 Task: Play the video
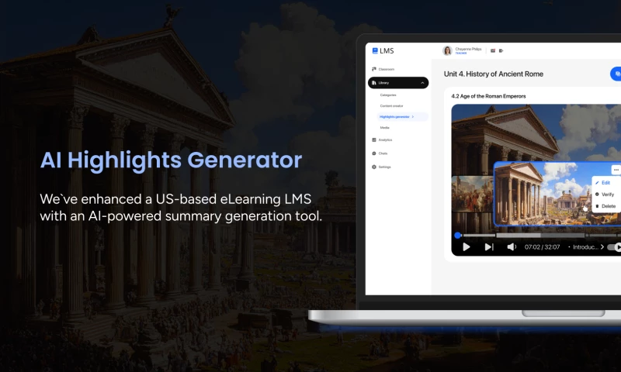(x=467, y=247)
